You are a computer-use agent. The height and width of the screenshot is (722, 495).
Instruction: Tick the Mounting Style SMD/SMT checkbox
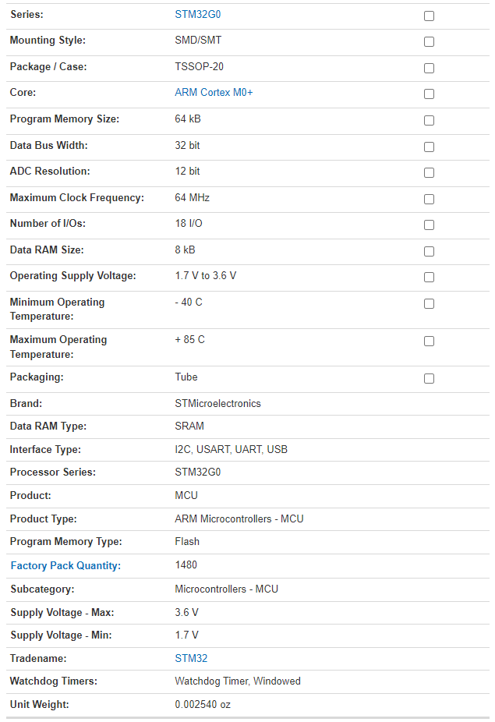click(429, 42)
